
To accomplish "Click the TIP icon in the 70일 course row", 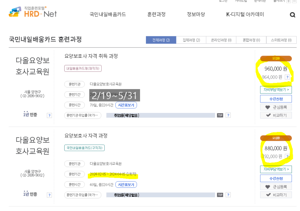I will pyautogui.click(x=220, y=115).
